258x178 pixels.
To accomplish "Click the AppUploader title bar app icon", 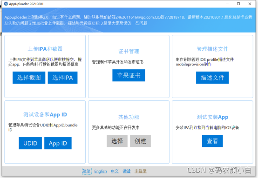I will tap(6, 4).
